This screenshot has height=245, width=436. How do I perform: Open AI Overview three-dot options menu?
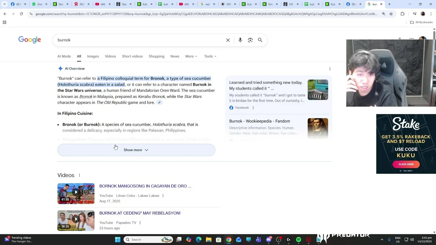(x=330, y=69)
